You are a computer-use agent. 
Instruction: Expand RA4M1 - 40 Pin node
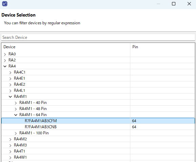(x=16, y=103)
